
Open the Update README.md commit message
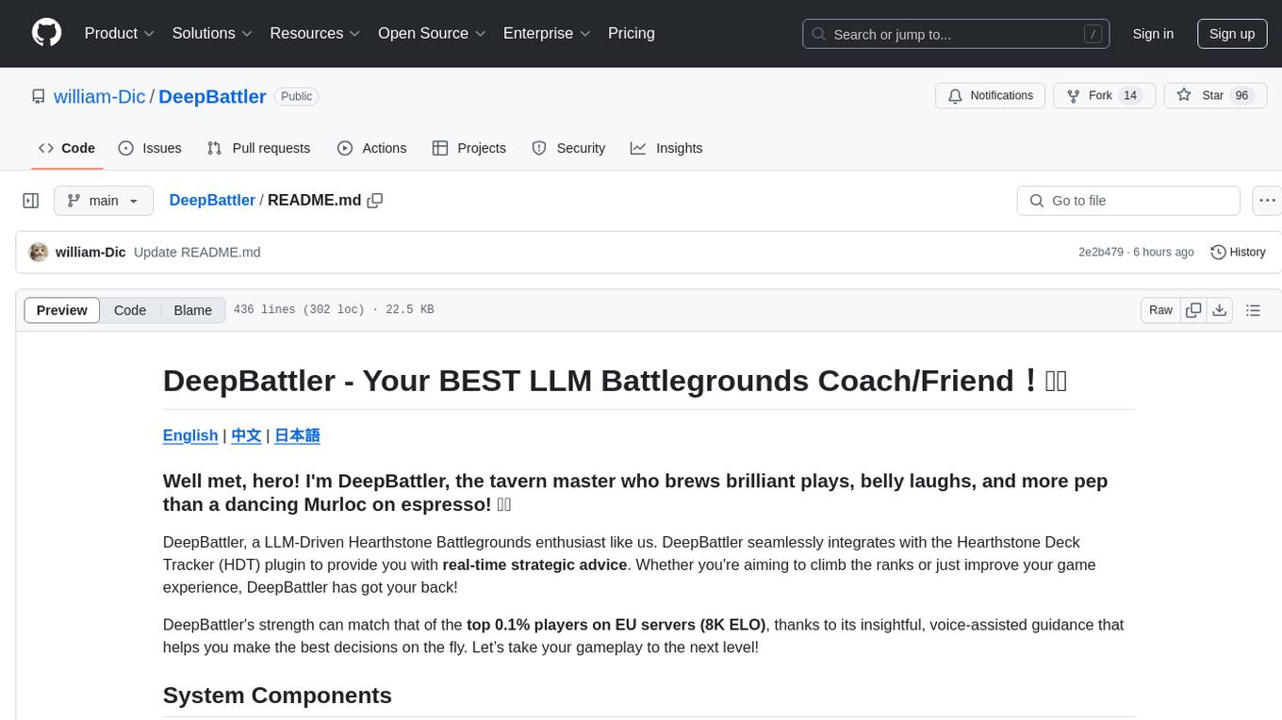point(197,252)
